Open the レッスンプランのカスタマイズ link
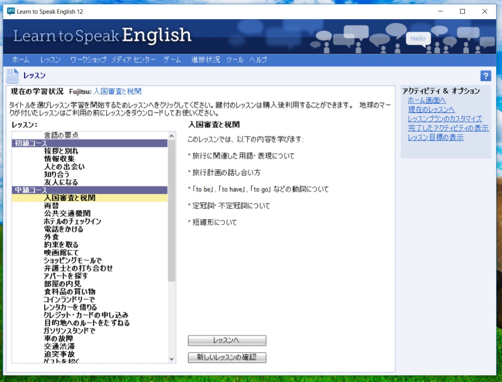This screenshot has width=502, height=382. pos(445,119)
